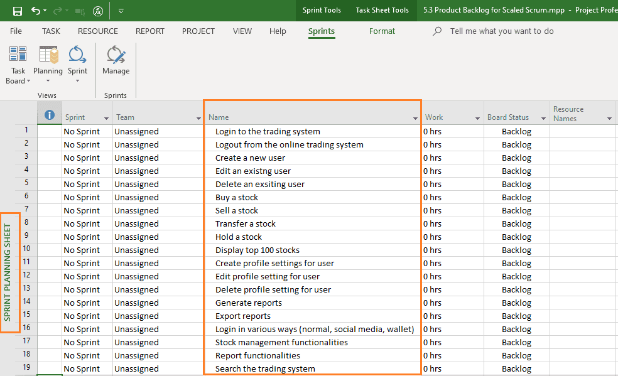Screen dimensions: 618x376
Task: Click the info indicator column header icon
Action: coord(49,115)
